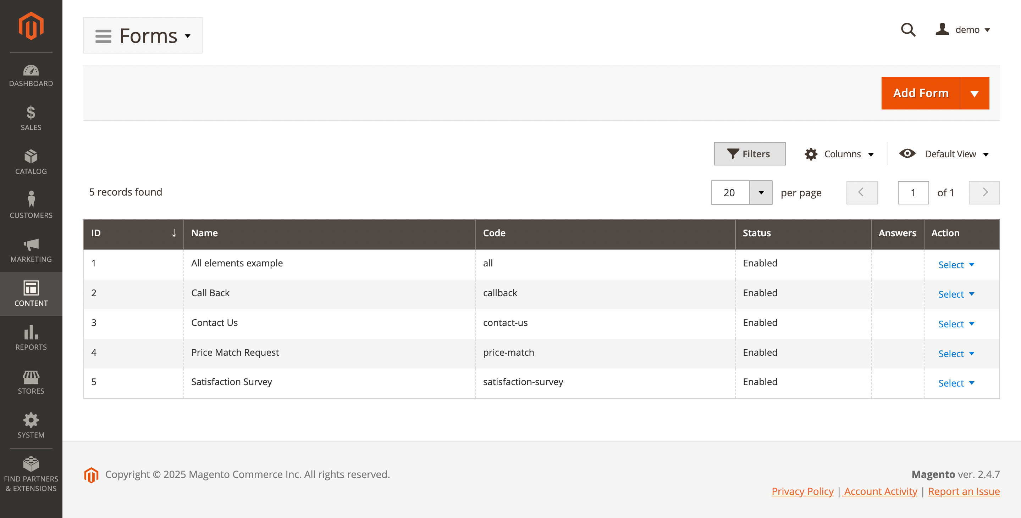Click the Magento logo icon
Image resolution: width=1021 pixels, height=518 pixels.
[x=31, y=26]
